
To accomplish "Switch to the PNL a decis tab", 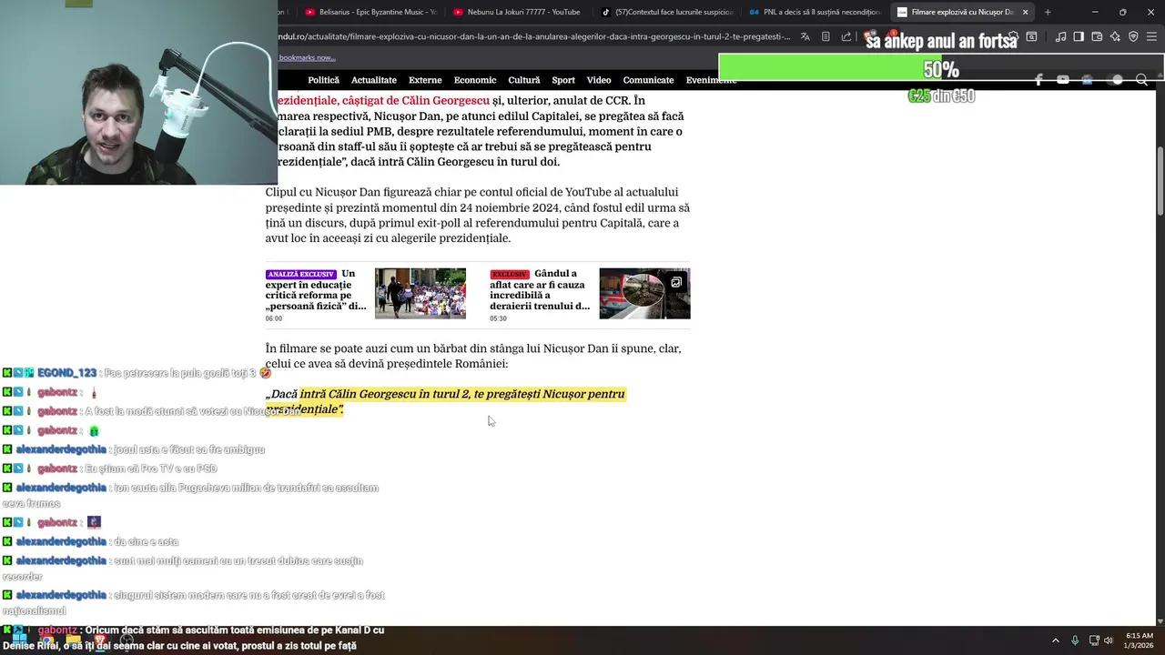I will coord(815,12).
